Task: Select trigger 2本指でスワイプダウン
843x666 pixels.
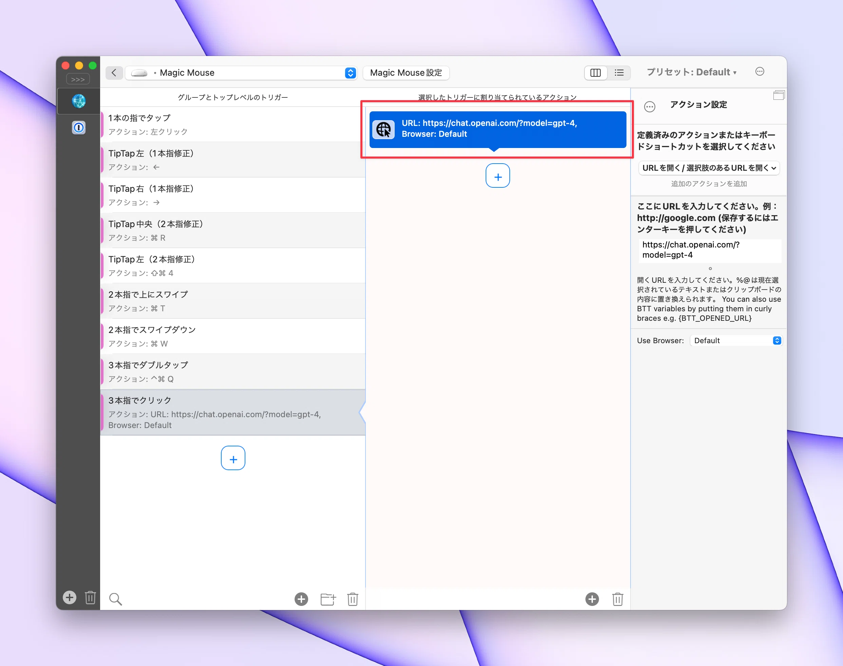Action: tap(233, 336)
